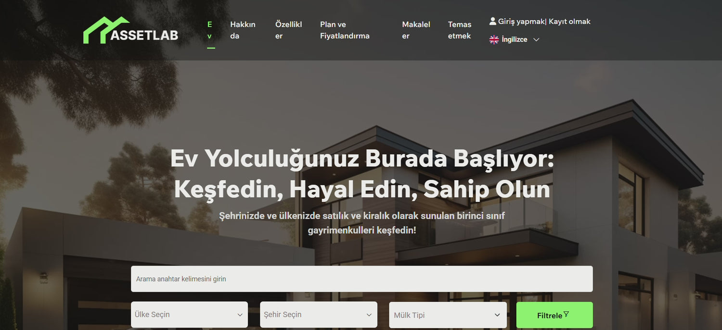This screenshot has height=330, width=722.
Task: Open the Temas etmek page
Action: pyautogui.click(x=460, y=30)
